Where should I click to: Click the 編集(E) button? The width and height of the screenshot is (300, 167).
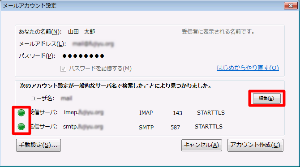tap(267, 98)
